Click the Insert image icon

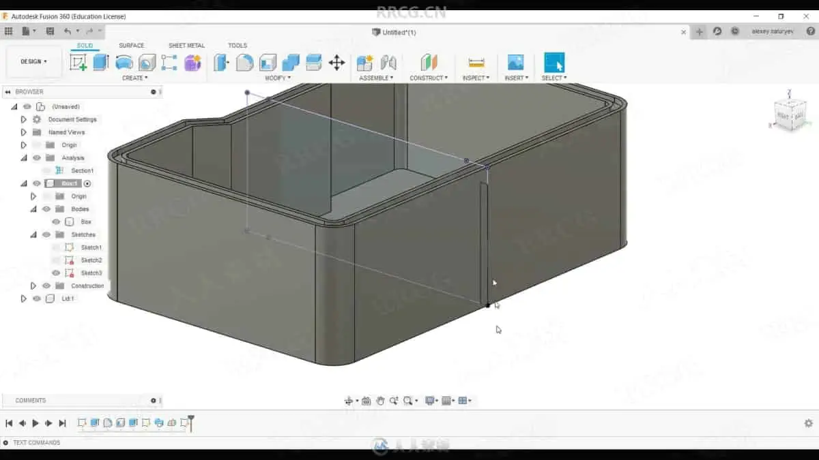pyautogui.click(x=515, y=63)
